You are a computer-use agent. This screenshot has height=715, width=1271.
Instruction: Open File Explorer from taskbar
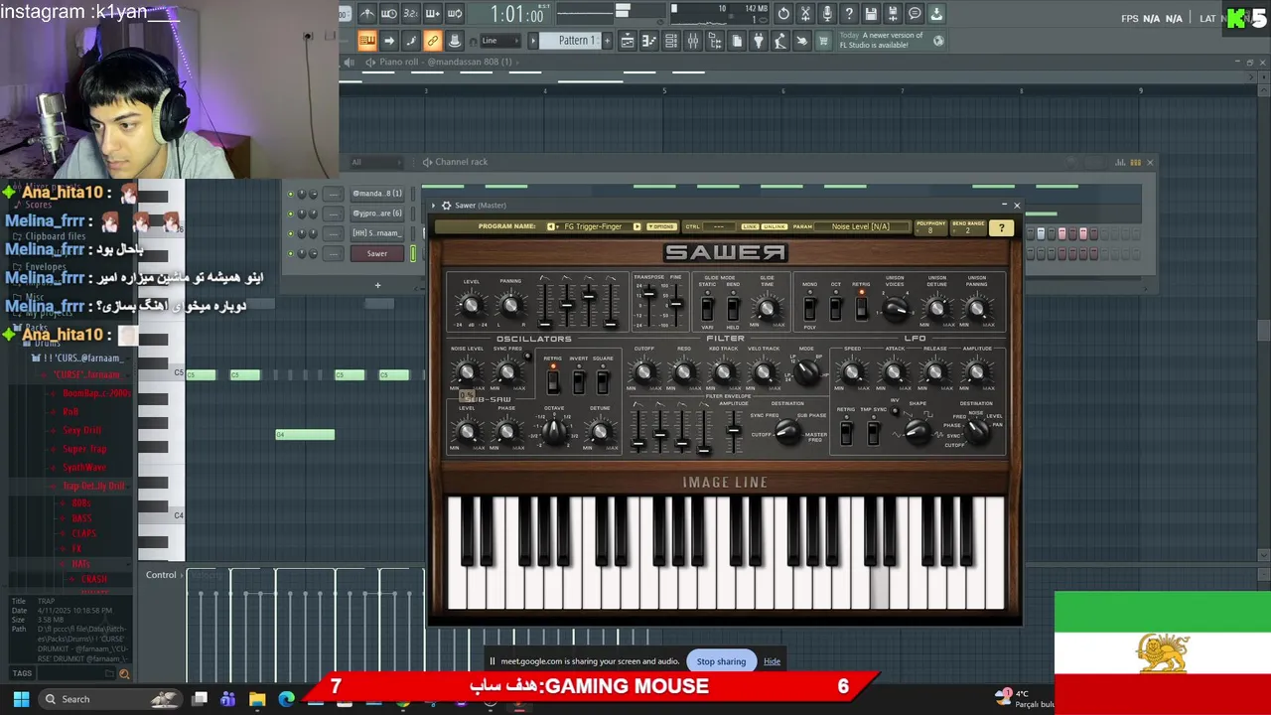[x=257, y=699]
